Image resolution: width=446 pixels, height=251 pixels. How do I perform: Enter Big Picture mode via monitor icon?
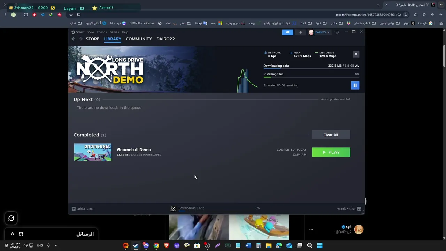337,32
